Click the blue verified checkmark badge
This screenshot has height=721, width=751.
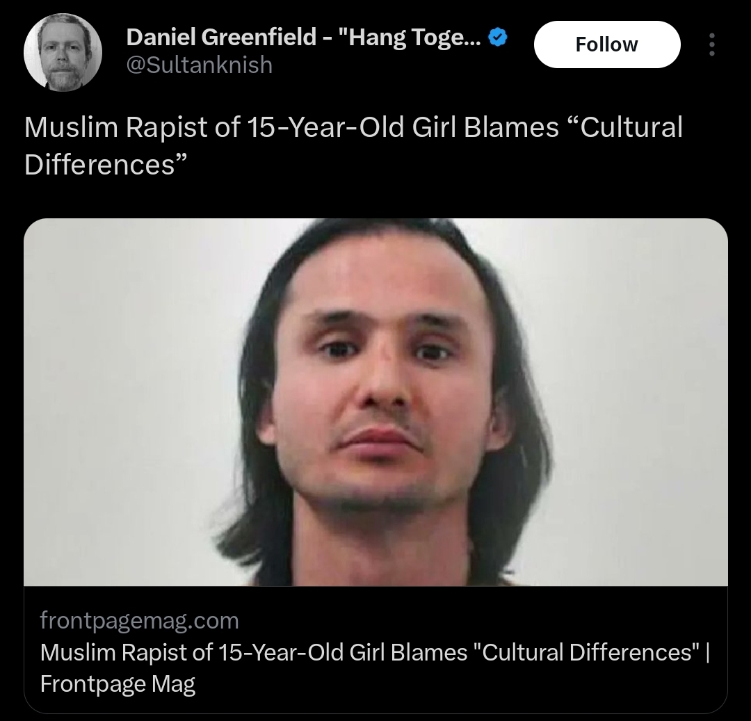click(499, 38)
